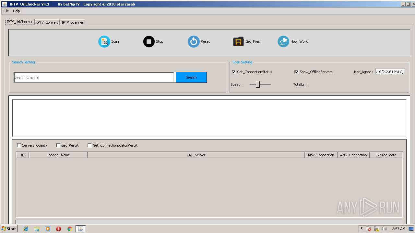The width and height of the screenshot is (415, 233).
Task: Enable the Servers_Quality checkbox
Action: (19, 145)
